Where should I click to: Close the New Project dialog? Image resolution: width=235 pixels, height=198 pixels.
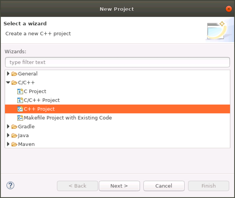[228, 9]
